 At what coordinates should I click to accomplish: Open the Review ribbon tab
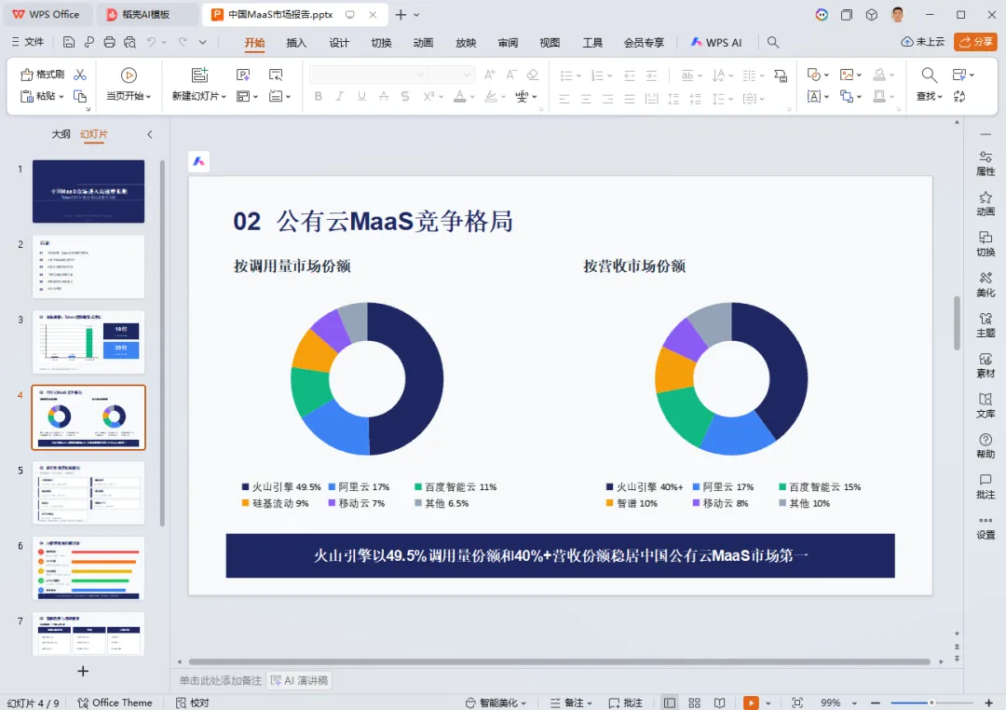tap(508, 42)
